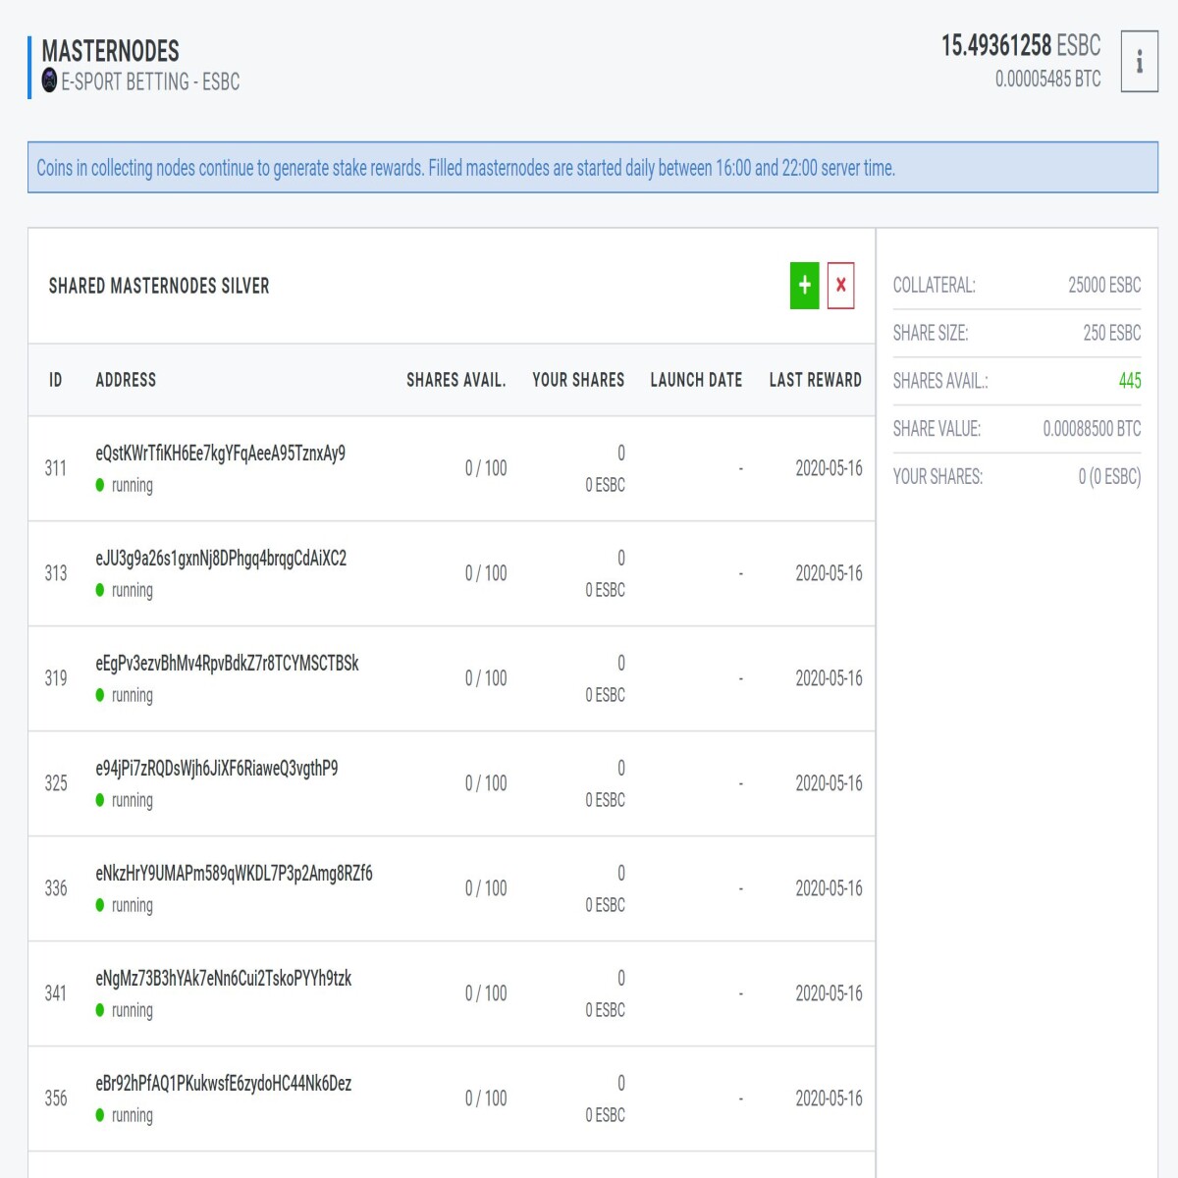
Task: Click green running status dot for node 356
Action: click(100, 1115)
